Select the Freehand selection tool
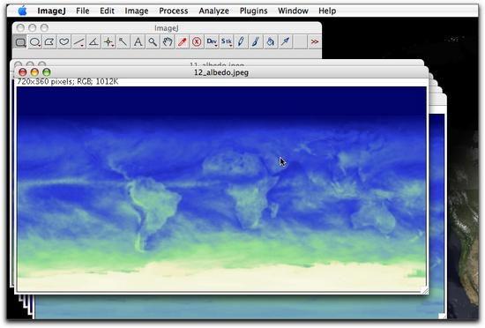485x328 pixels. 64,41
